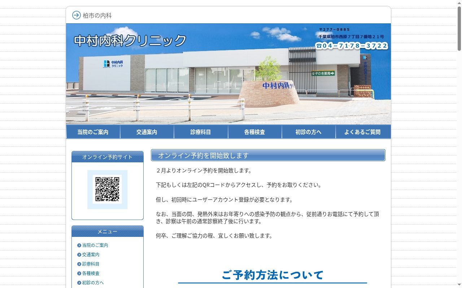
Task: Go to 各種検査 in the navigation bar
Action: coord(255,132)
